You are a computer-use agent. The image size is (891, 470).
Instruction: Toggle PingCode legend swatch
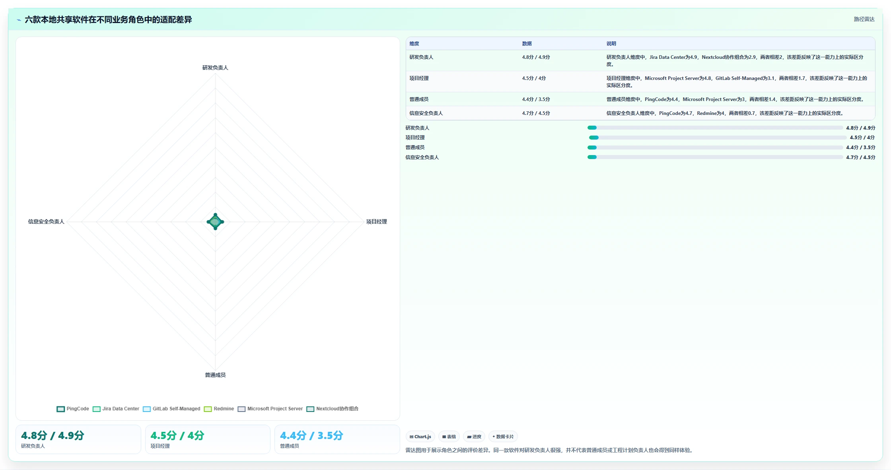tap(60, 409)
